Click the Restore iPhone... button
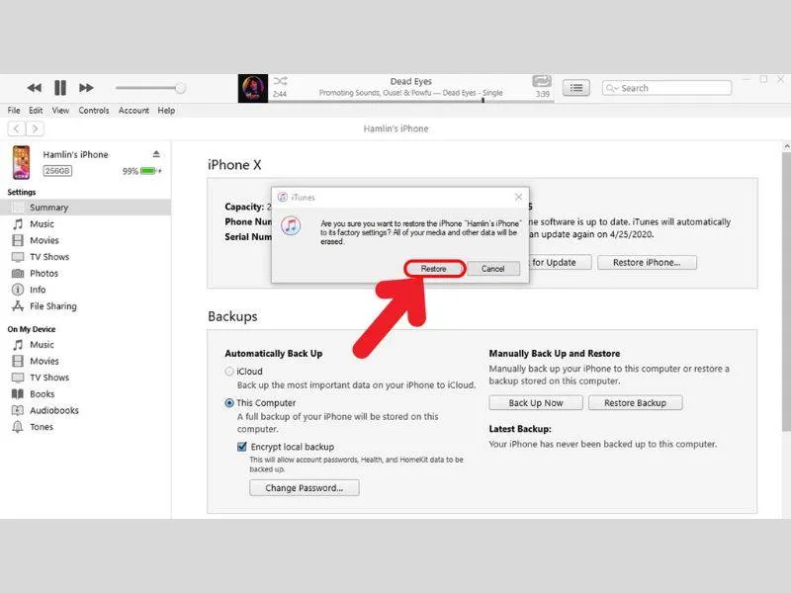 647,262
